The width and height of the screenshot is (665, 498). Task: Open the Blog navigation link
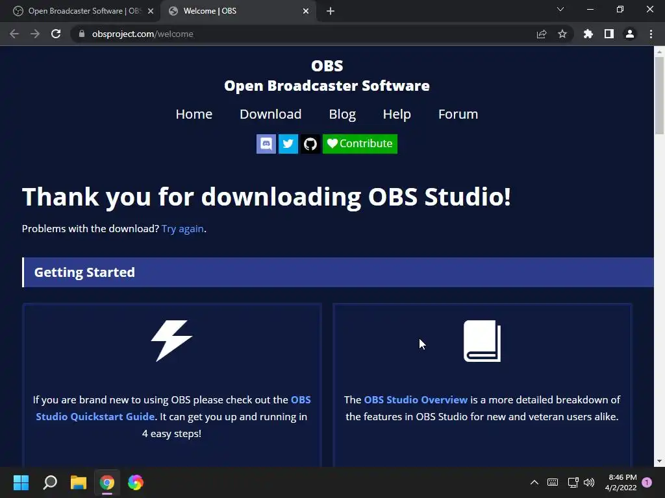342,114
